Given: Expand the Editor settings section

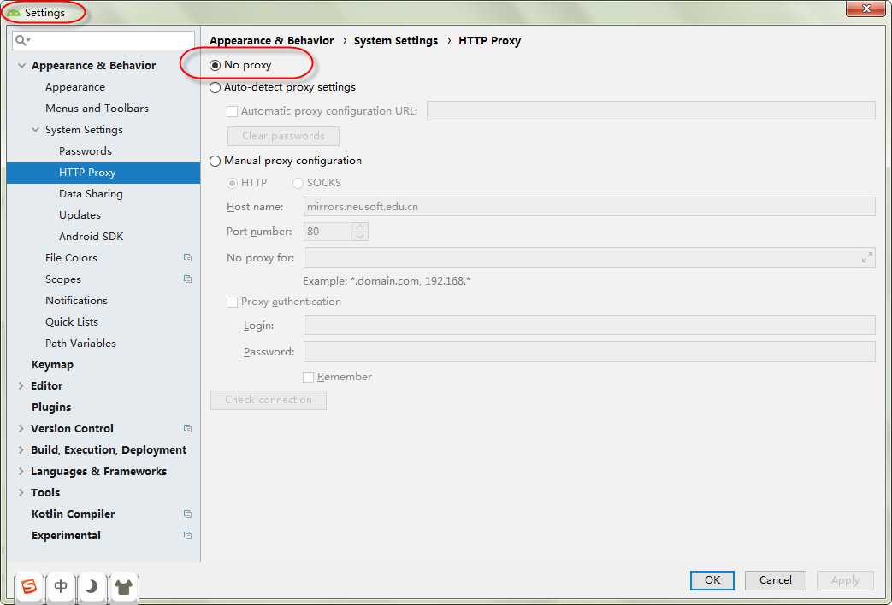Looking at the screenshot, I should click(21, 386).
